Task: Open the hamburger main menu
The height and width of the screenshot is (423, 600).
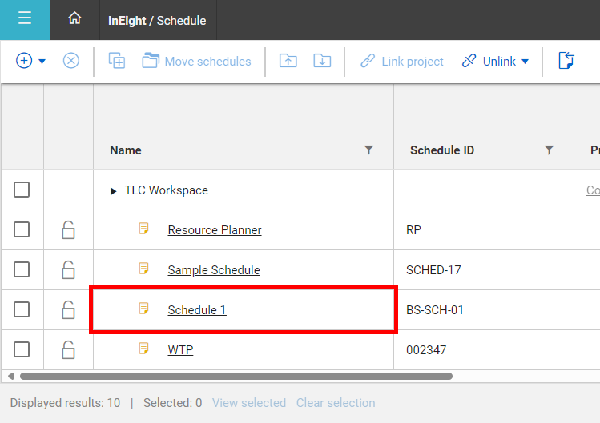Action: [x=25, y=18]
